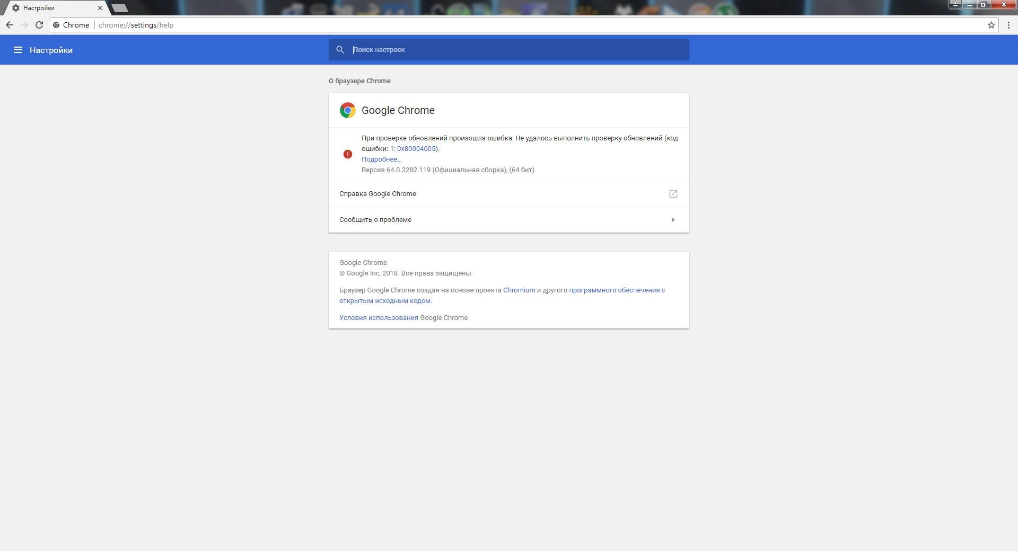Image resolution: width=1018 pixels, height=551 pixels.
Task: Click the Google Chrome logo icon
Action: [348, 110]
